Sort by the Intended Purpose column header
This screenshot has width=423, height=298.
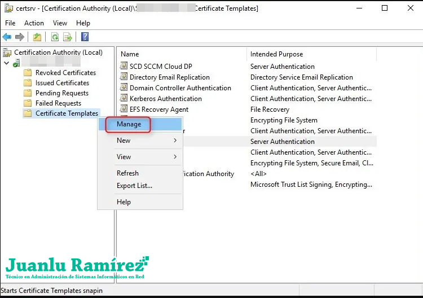(x=276, y=54)
